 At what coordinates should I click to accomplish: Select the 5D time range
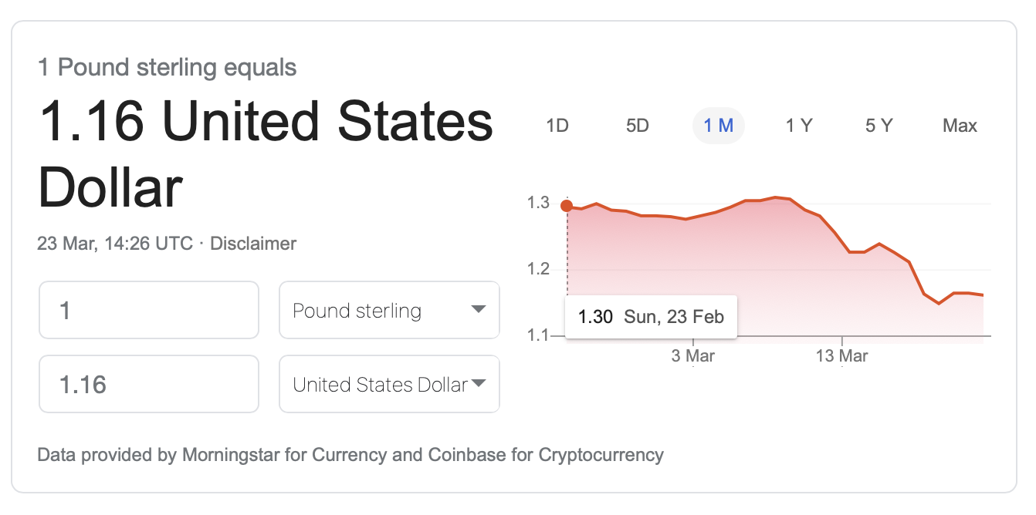pos(637,126)
